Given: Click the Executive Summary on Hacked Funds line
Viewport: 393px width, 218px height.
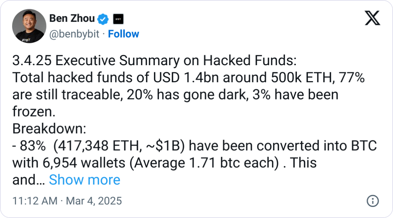Looking at the screenshot, I should 154,61.
